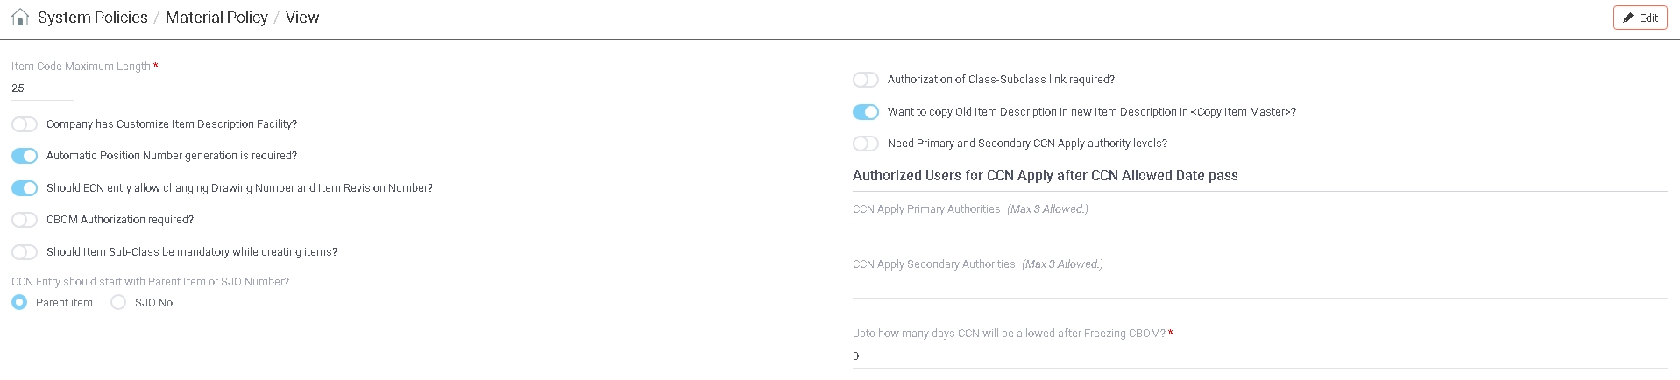1680x380 pixels.
Task: Turn off copy Old Item Description toggle
Action: point(866,112)
